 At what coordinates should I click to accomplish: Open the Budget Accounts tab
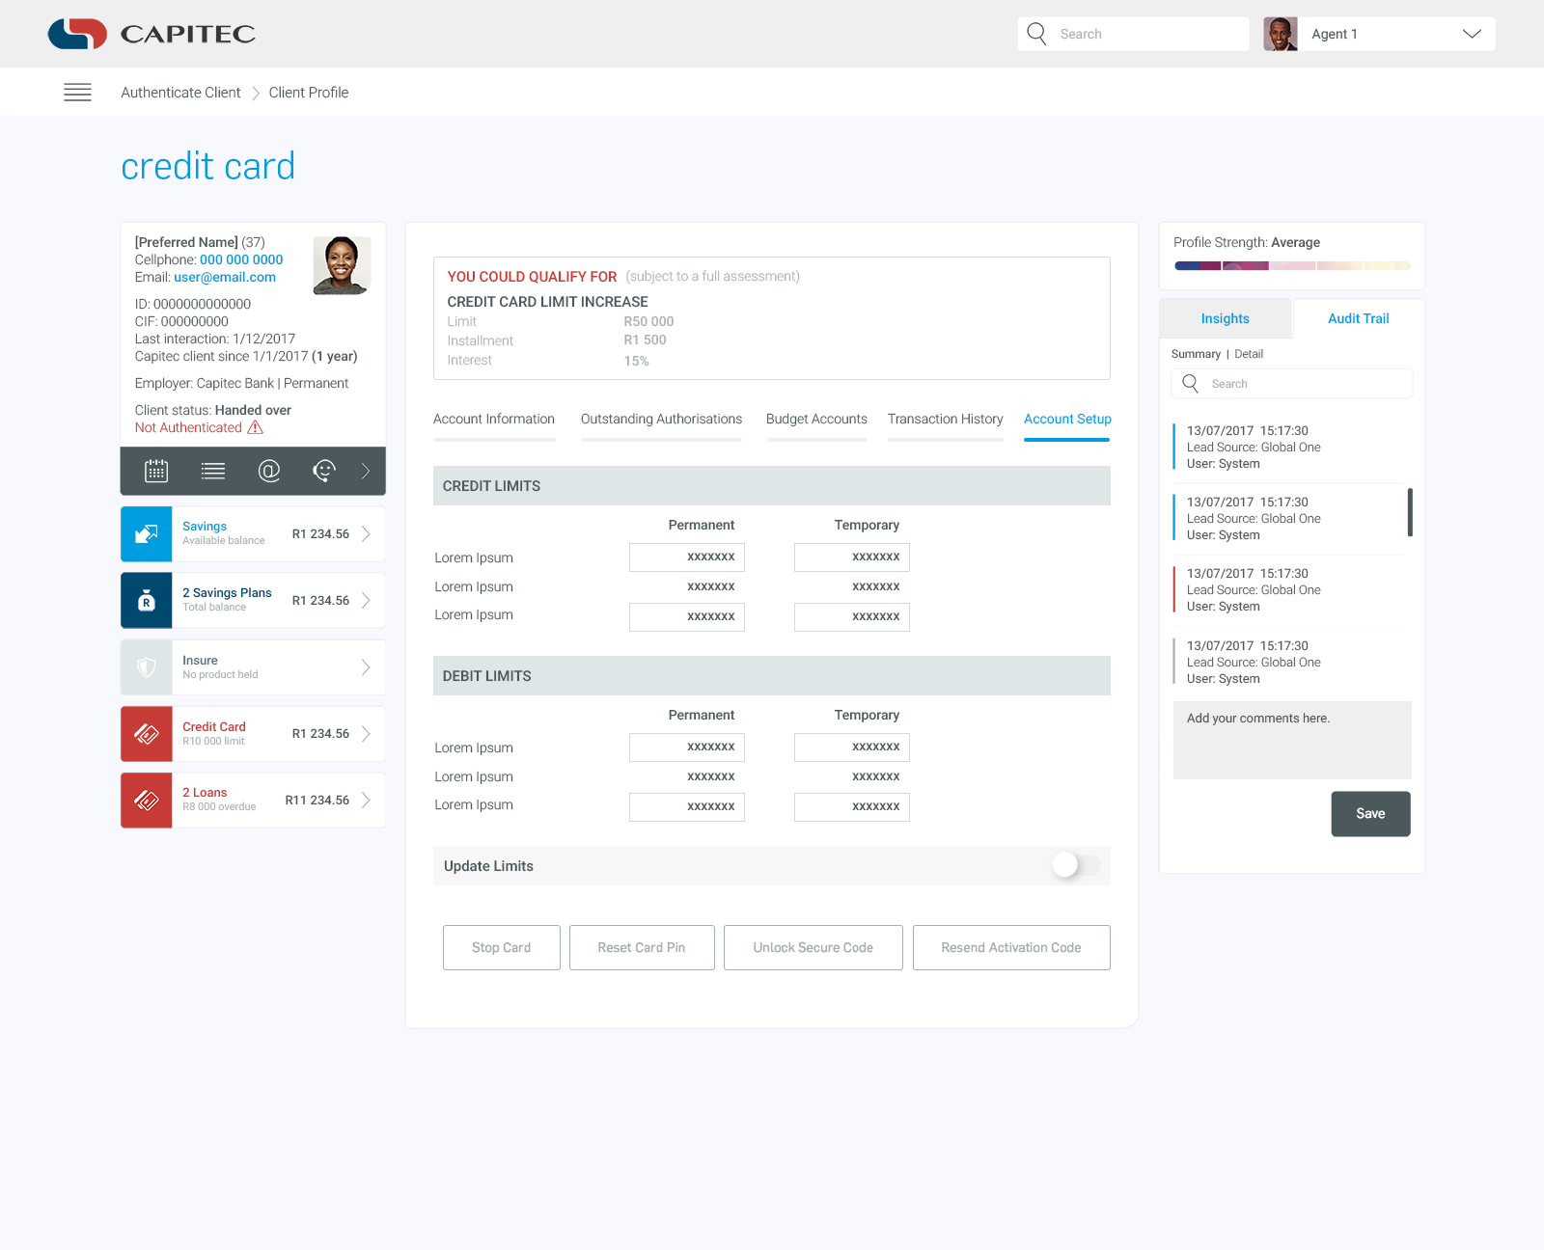(x=816, y=420)
